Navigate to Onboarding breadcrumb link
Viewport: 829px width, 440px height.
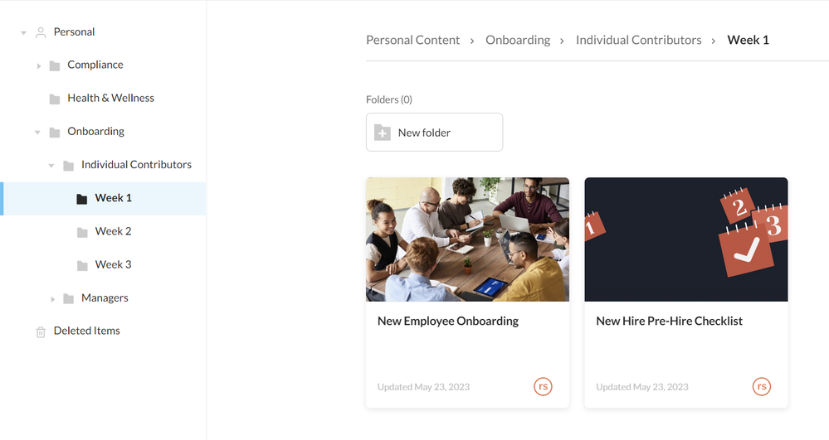click(x=518, y=40)
